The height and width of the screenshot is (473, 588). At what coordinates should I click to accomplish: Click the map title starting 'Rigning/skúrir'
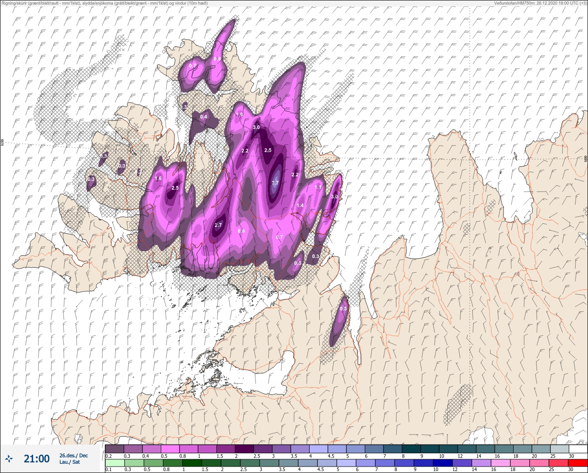[x=104, y=3]
